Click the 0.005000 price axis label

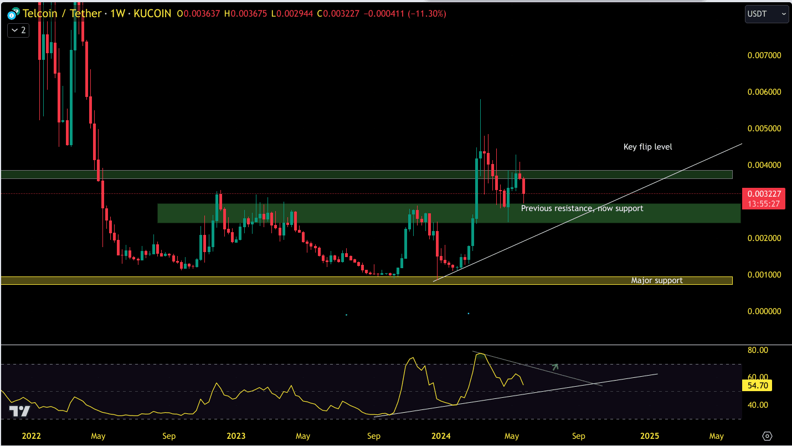tap(763, 129)
